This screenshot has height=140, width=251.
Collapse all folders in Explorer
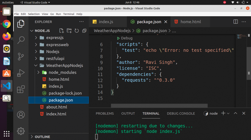point(84,31)
